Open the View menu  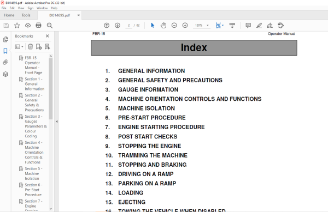(21, 8)
